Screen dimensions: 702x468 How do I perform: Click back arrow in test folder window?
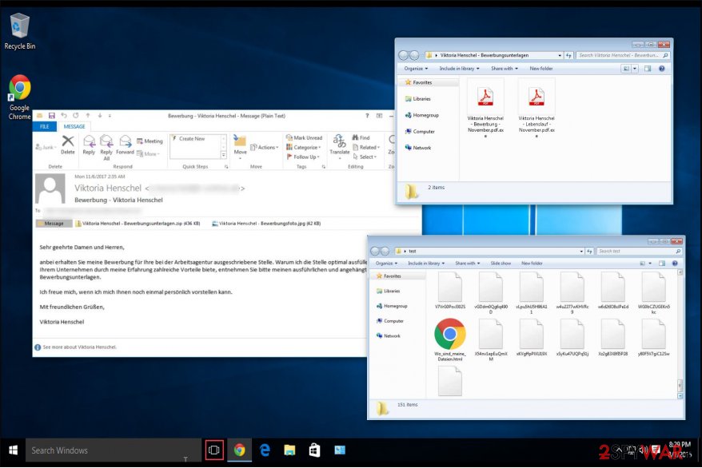(x=375, y=252)
